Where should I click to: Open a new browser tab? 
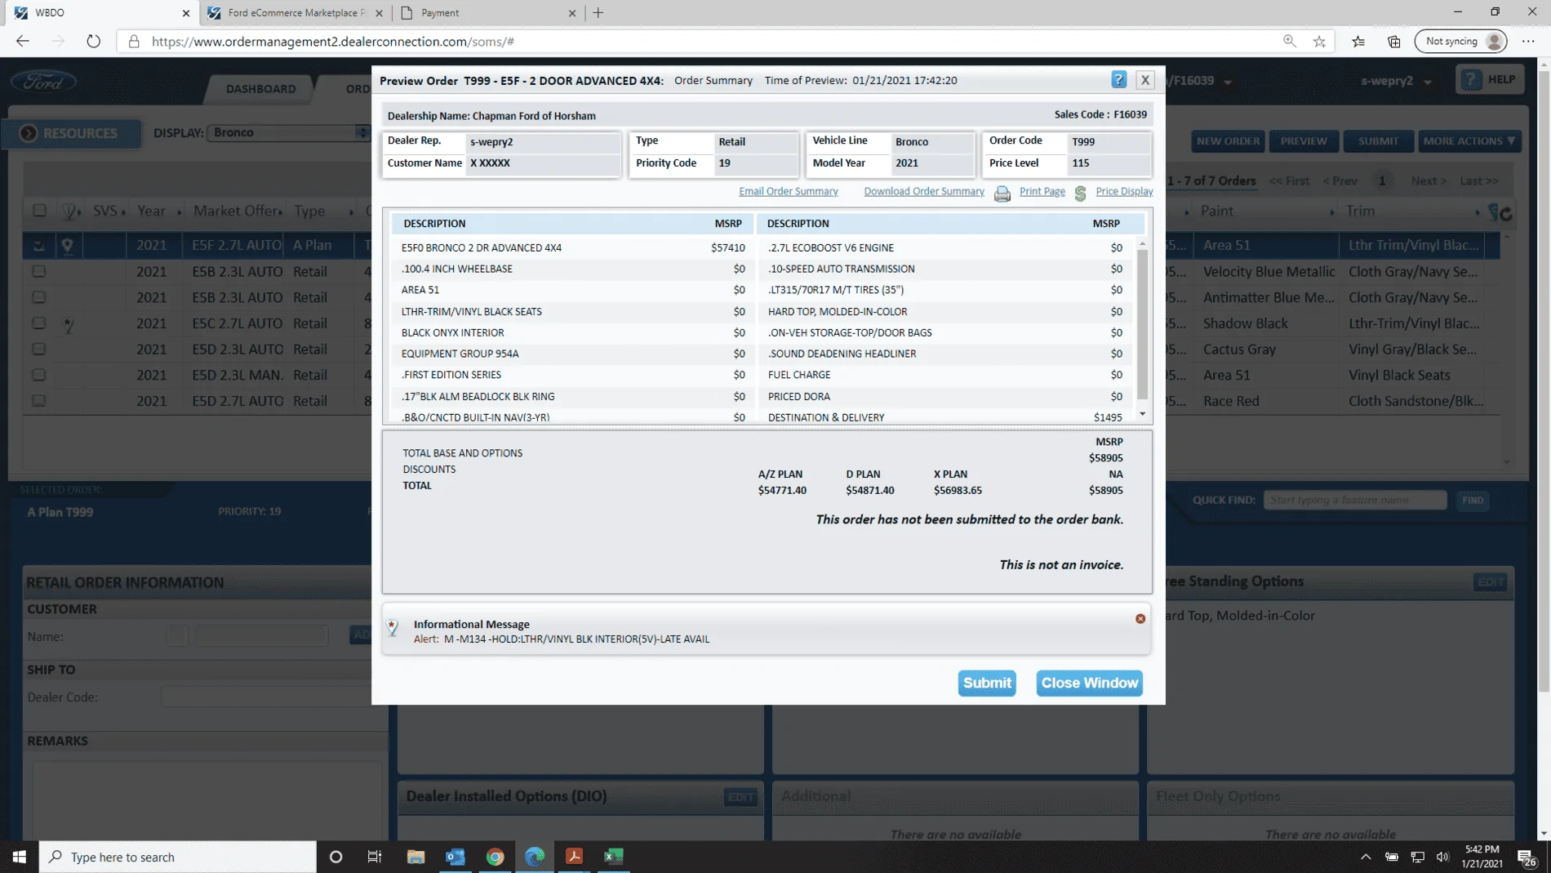click(598, 12)
